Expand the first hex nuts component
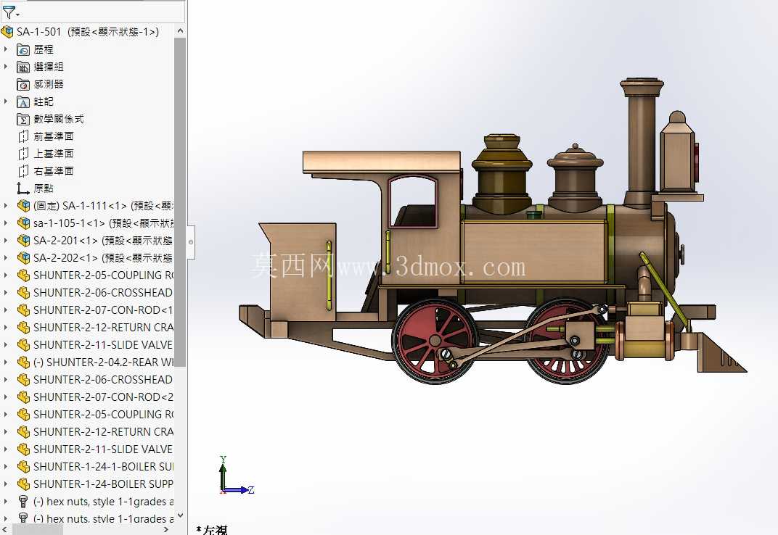The image size is (778, 535). [x=6, y=501]
